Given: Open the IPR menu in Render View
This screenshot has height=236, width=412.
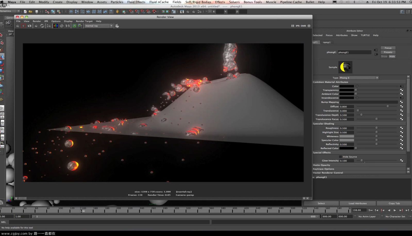Looking at the screenshot, I should pos(46,21).
